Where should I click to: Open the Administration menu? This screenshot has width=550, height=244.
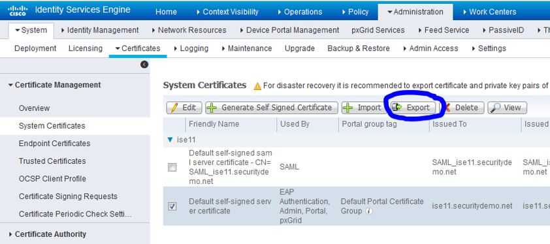[415, 12]
